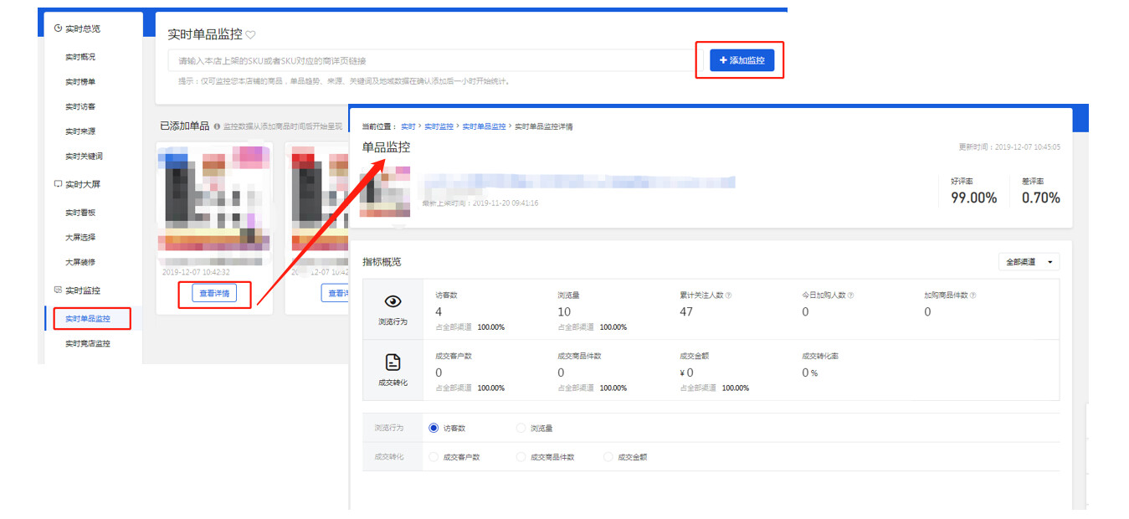This screenshot has height=519, width=1129.
Task: Select the 访客数 radio button
Action: coord(434,428)
